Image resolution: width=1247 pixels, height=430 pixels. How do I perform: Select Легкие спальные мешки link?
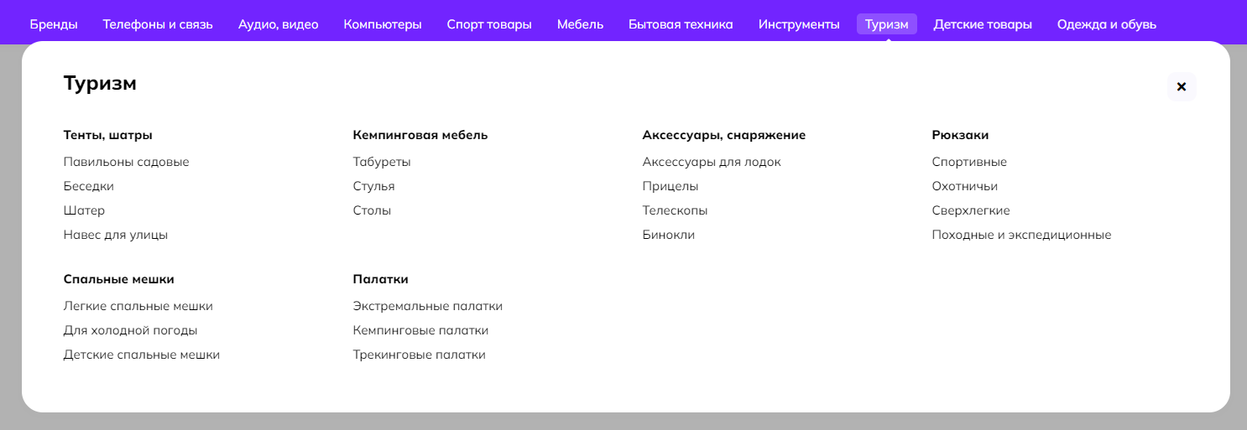[138, 306]
